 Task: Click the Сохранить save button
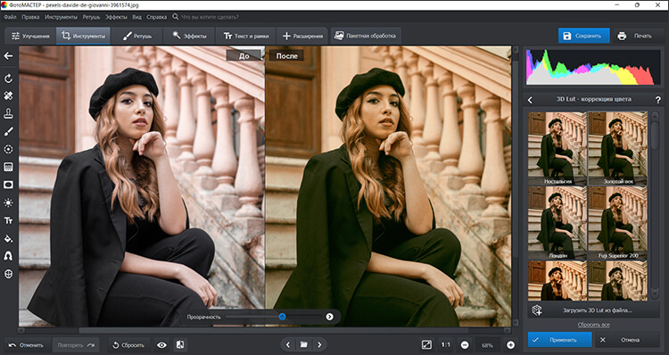pos(583,37)
